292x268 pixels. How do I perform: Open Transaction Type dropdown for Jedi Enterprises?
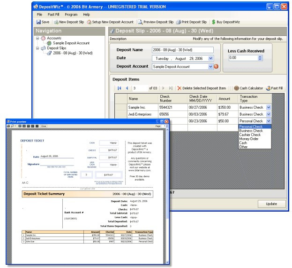269,114
